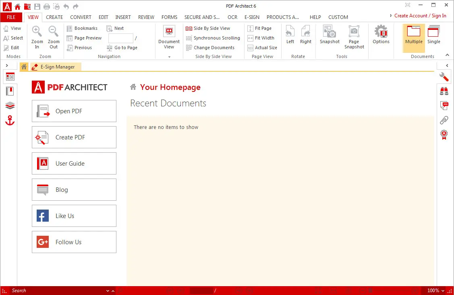
Task: Collapse the ribbon with the up chevron
Action: pyautogui.click(x=447, y=55)
